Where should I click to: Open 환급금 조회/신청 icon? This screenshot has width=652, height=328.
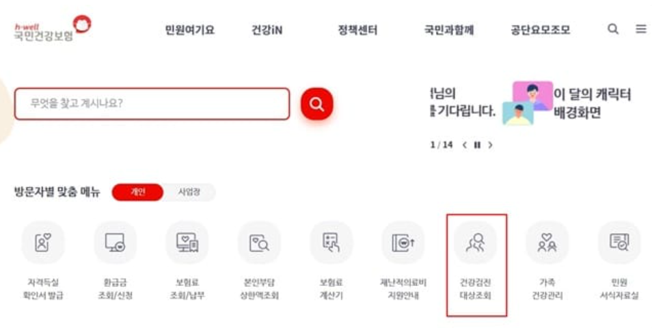[x=116, y=243]
